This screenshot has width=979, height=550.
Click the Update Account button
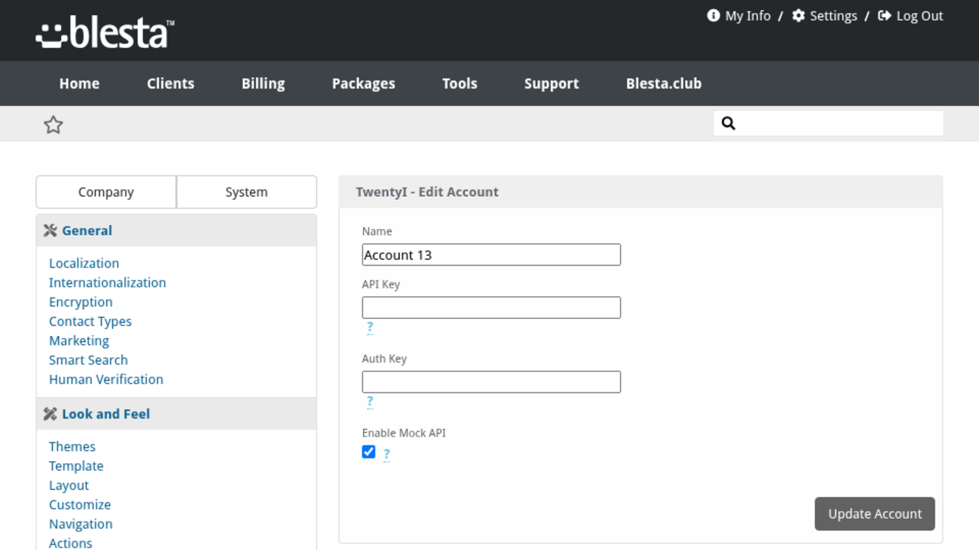pos(874,514)
